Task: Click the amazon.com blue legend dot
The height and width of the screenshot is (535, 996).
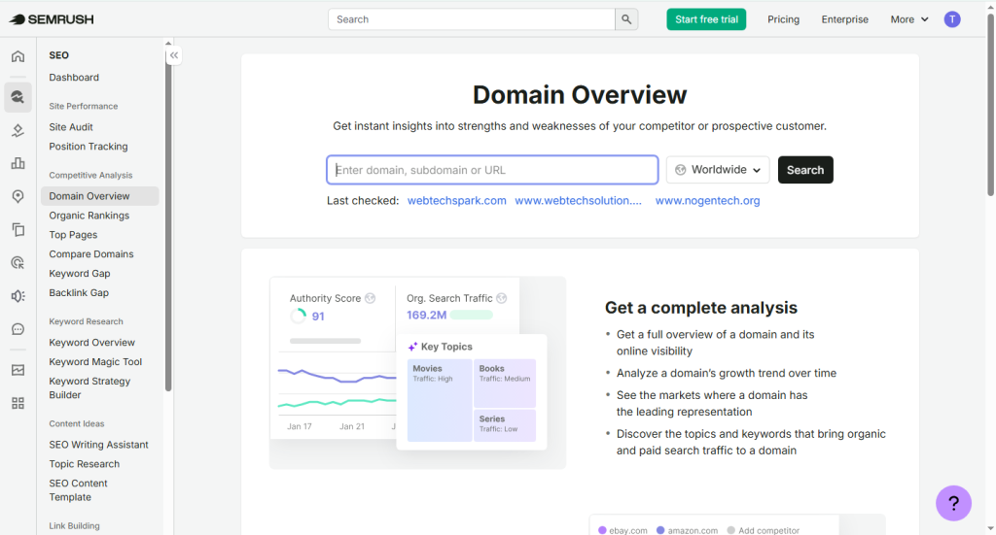Action: tap(660, 530)
